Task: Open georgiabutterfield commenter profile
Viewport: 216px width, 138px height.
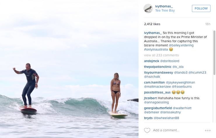Action: (x=159, y=108)
